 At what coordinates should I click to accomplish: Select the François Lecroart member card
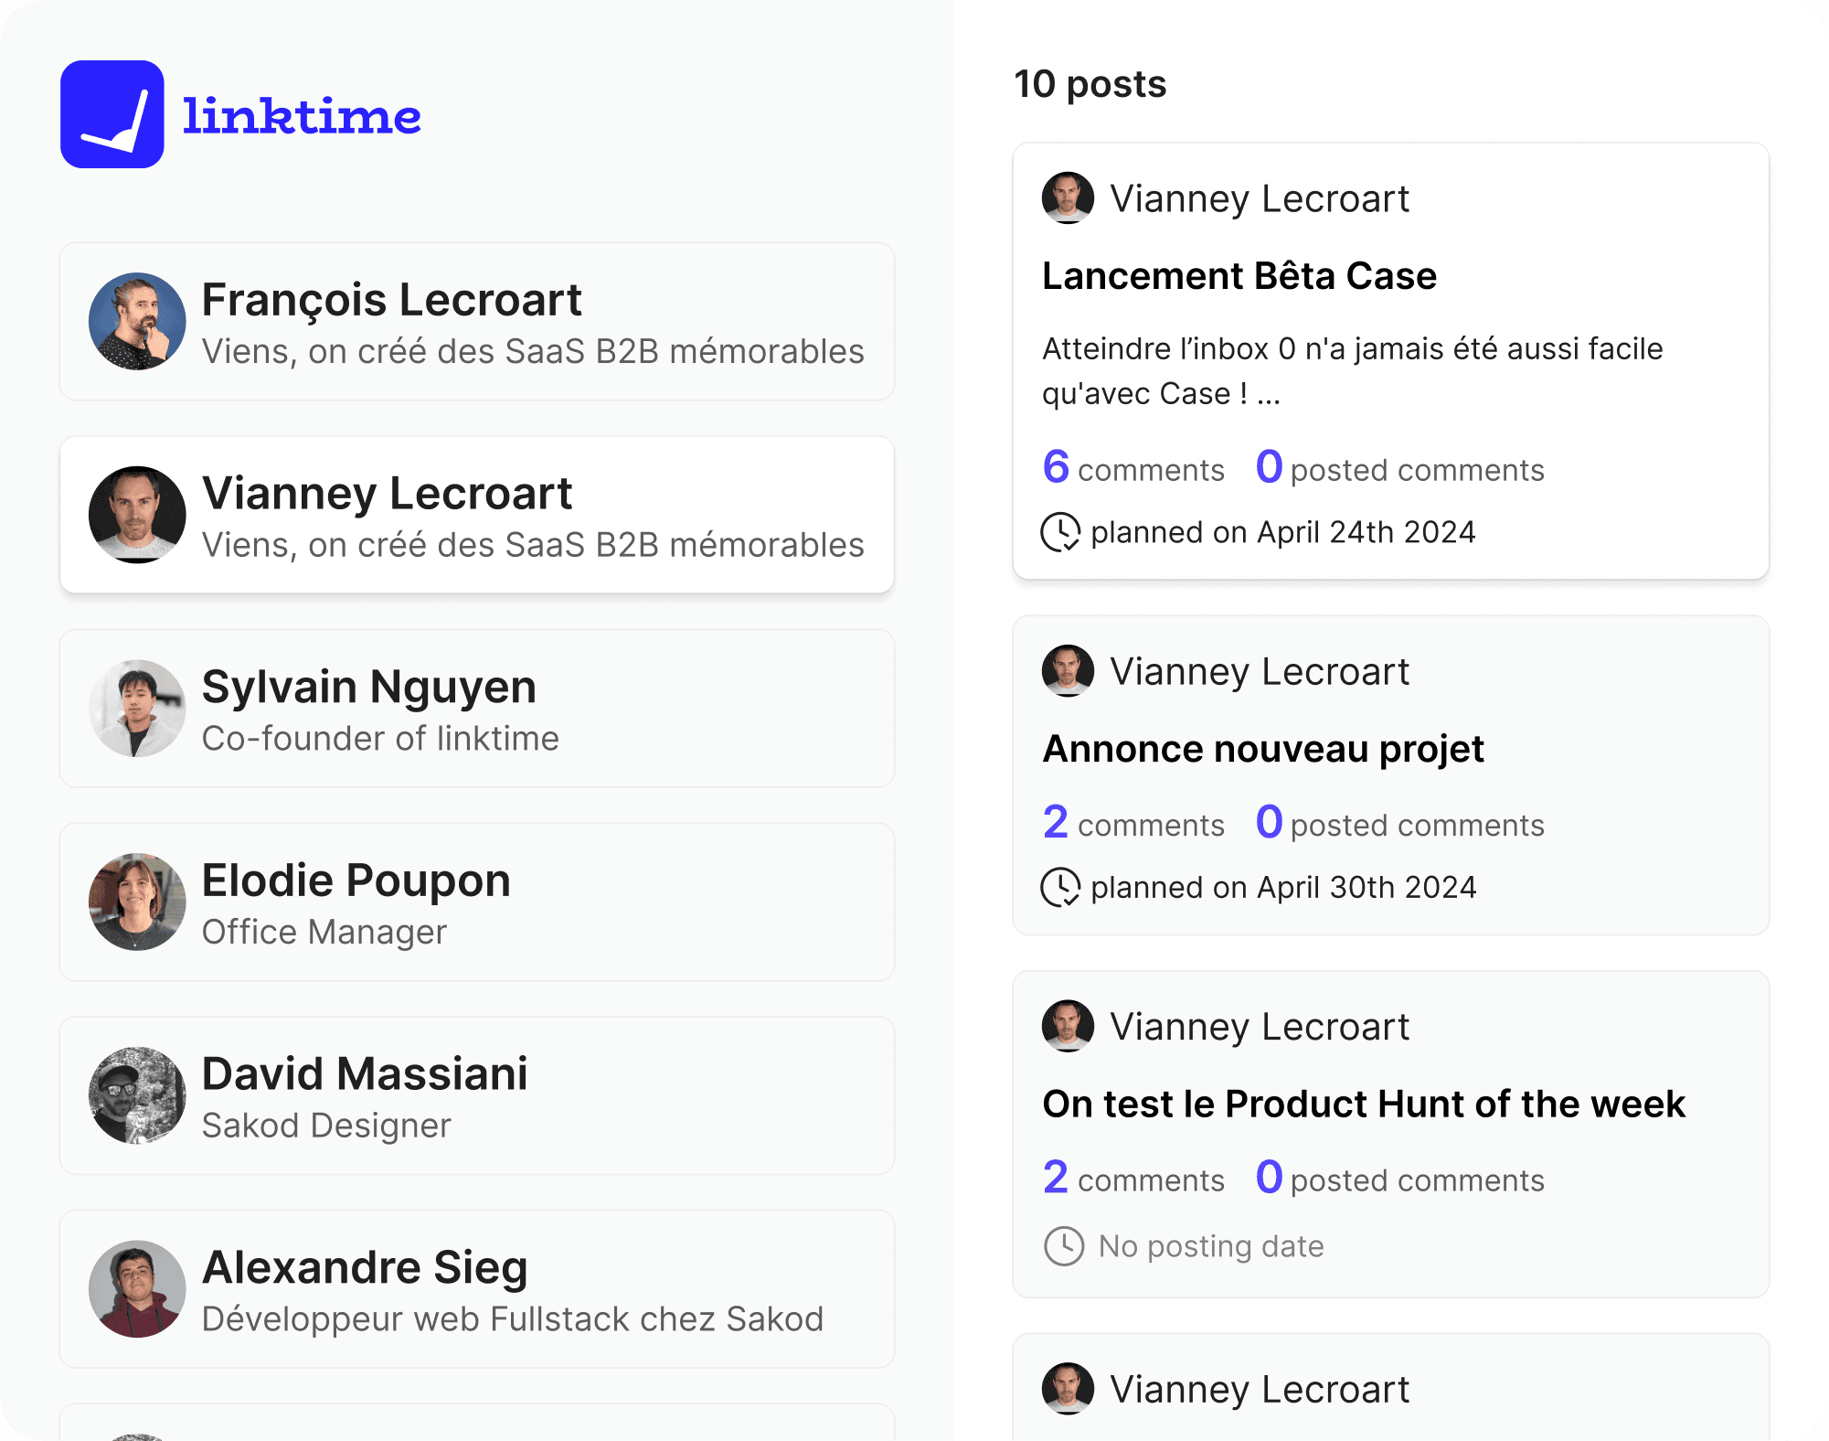476,321
